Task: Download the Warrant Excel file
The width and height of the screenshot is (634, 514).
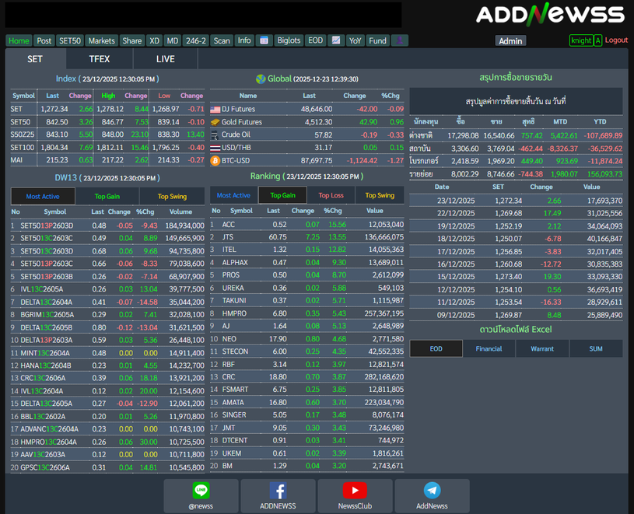Action: [542, 348]
